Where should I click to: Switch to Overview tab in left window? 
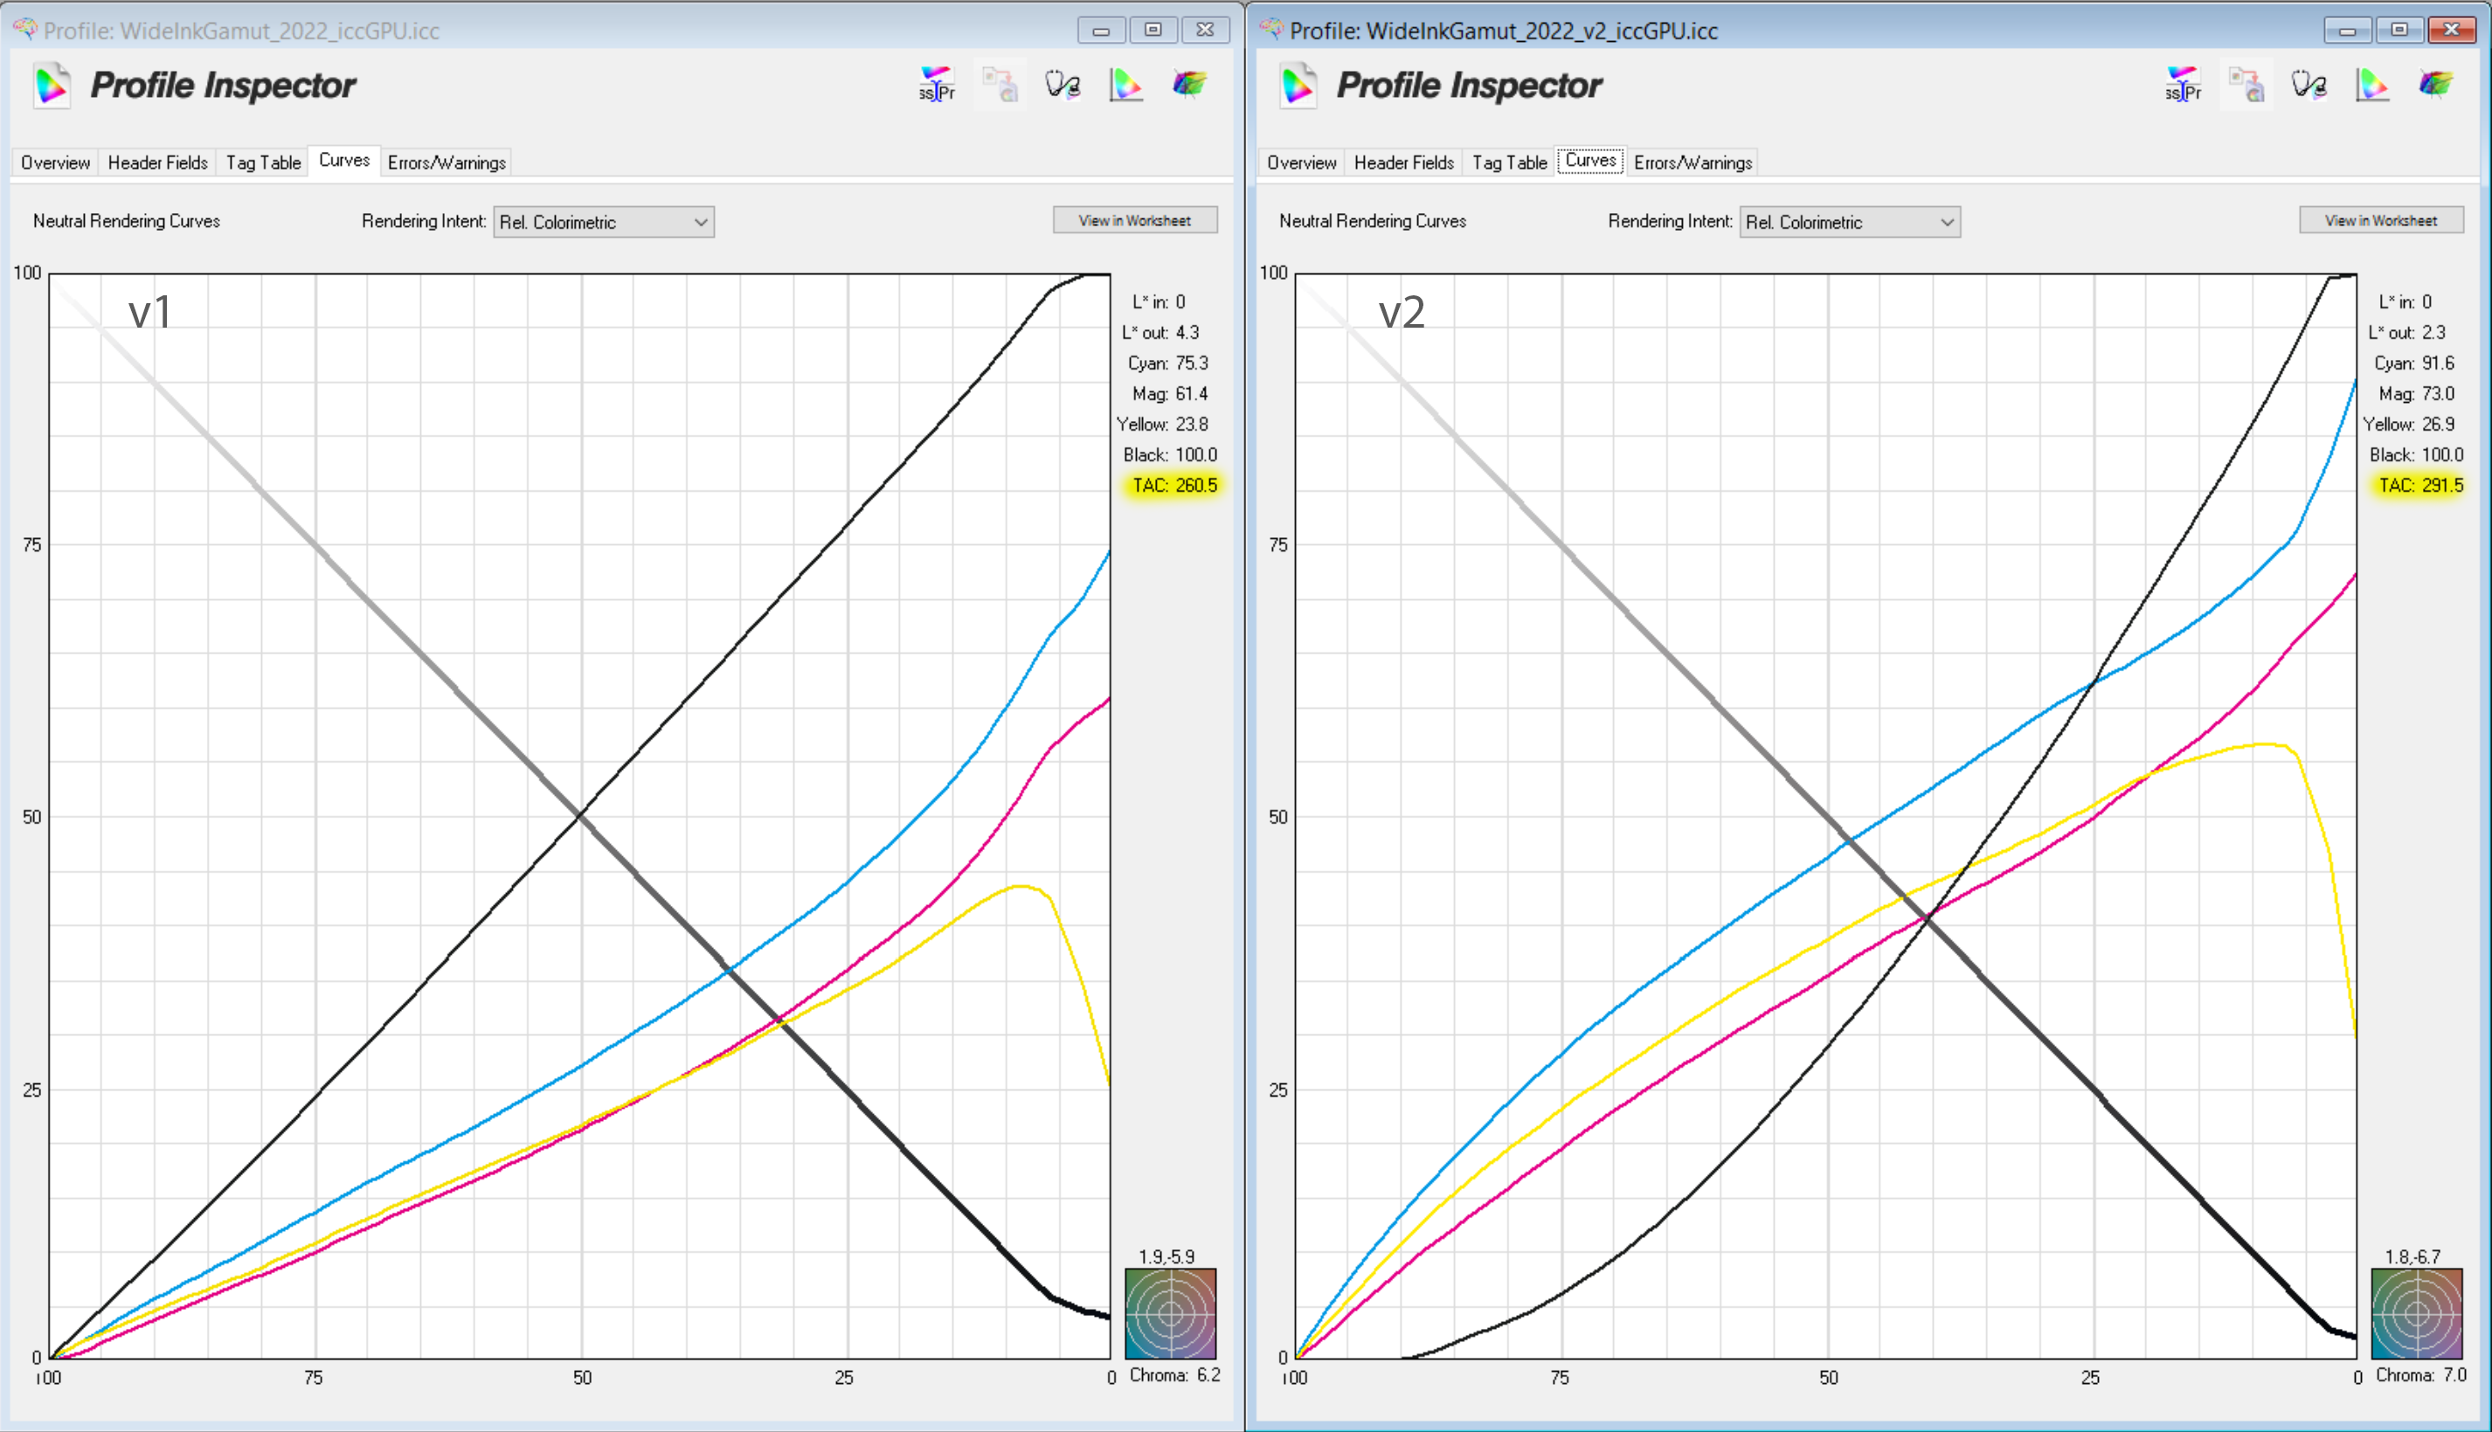point(55,163)
